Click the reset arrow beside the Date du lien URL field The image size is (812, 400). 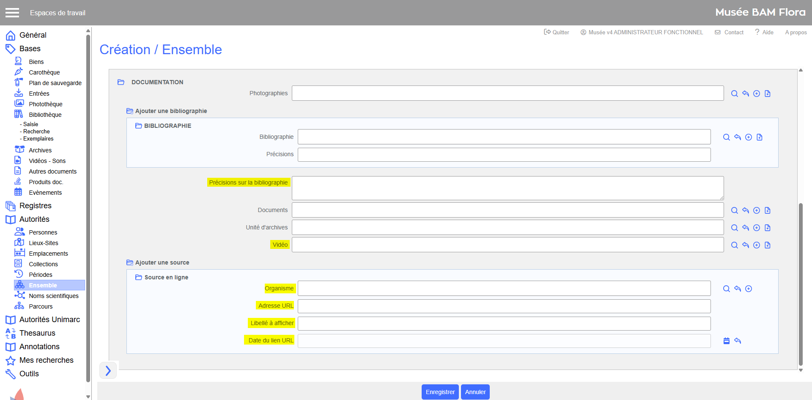[x=738, y=341]
